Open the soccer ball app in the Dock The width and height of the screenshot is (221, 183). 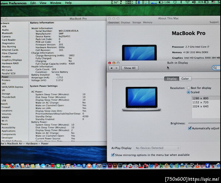(192, 166)
